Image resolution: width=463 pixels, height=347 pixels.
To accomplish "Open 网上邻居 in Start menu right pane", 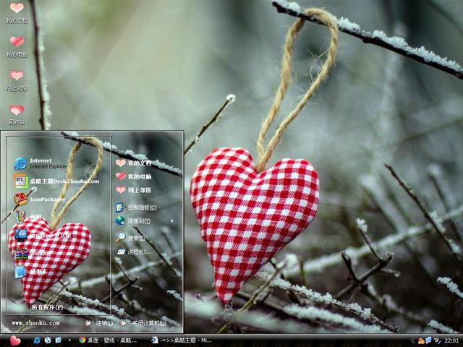I will click(x=133, y=190).
